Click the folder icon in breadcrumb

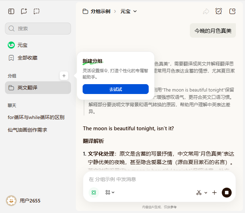click(85, 11)
